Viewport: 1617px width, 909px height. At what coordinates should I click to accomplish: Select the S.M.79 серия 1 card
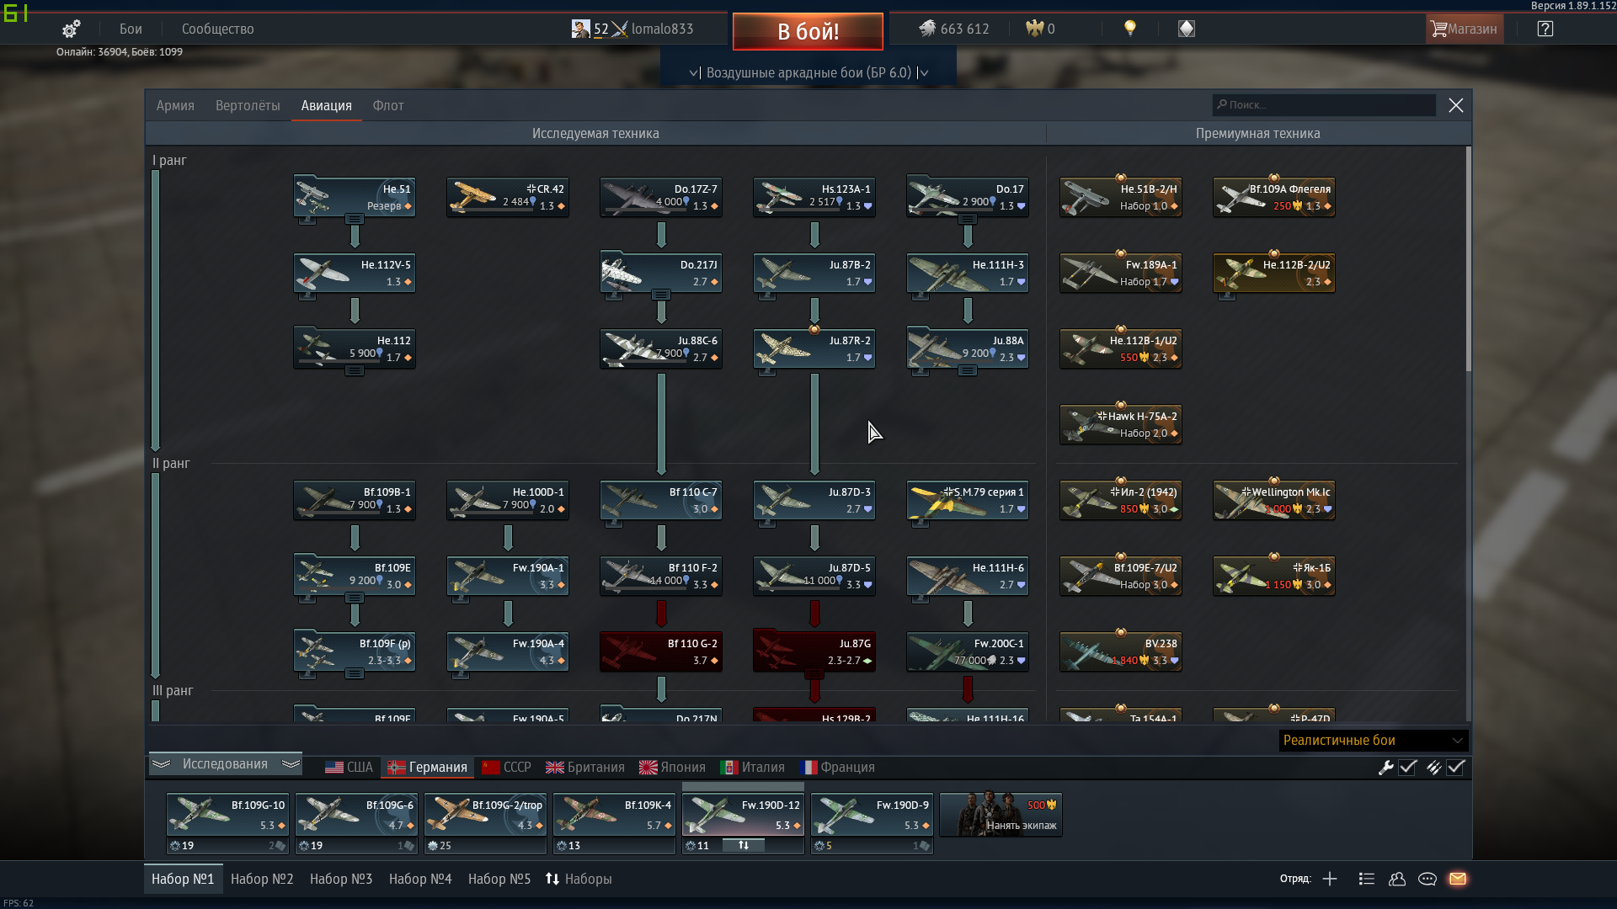pos(968,500)
